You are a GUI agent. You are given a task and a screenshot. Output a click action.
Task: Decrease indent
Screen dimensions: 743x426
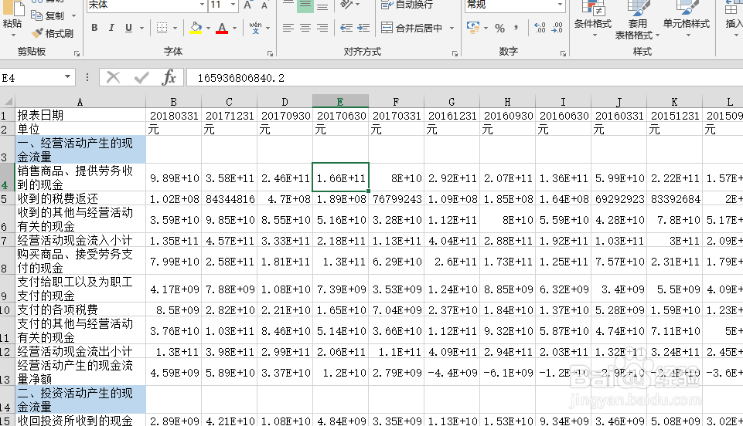click(346, 28)
